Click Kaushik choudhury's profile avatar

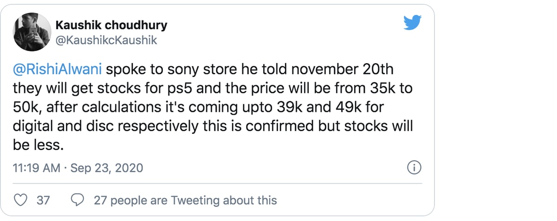(32, 32)
